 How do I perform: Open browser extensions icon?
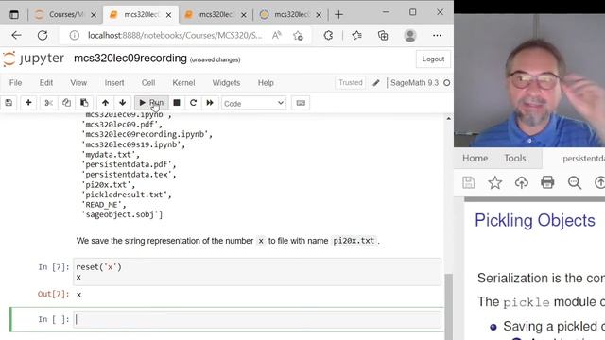328,36
